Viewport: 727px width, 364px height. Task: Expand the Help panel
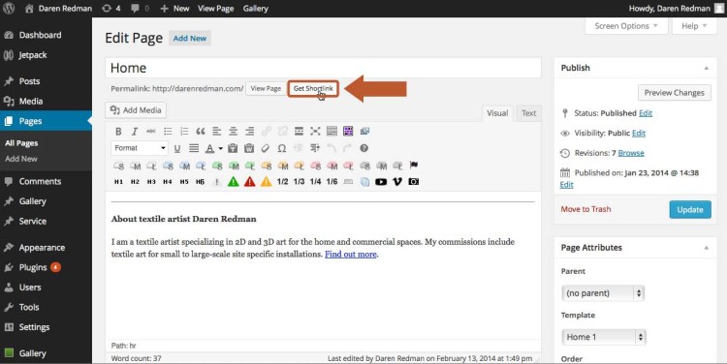click(694, 26)
